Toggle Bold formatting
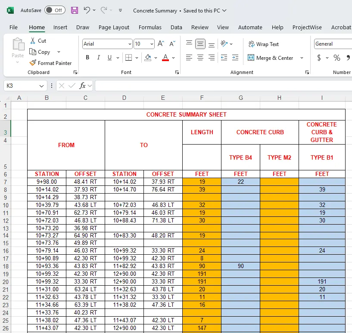 [87, 58]
